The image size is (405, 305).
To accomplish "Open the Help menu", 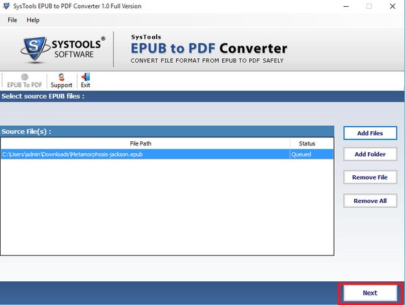I will point(33,20).
